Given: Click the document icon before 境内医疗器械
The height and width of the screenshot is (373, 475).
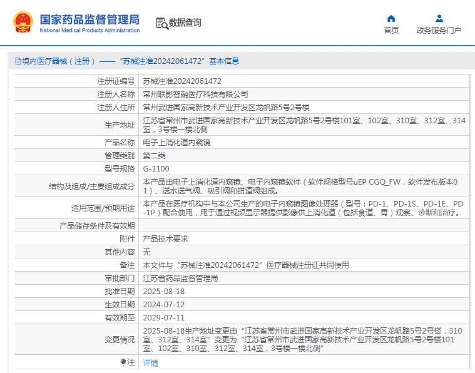Looking at the screenshot, I should 18,61.
